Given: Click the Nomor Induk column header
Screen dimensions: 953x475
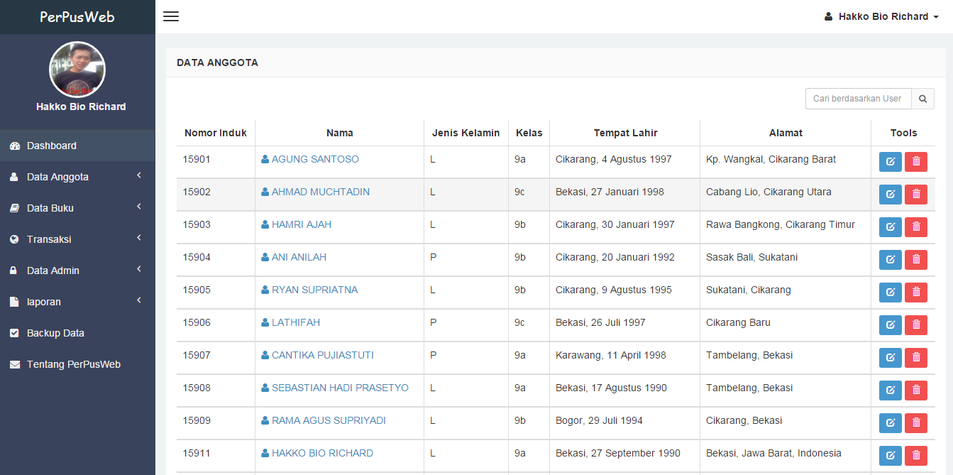Looking at the screenshot, I should click(216, 133).
